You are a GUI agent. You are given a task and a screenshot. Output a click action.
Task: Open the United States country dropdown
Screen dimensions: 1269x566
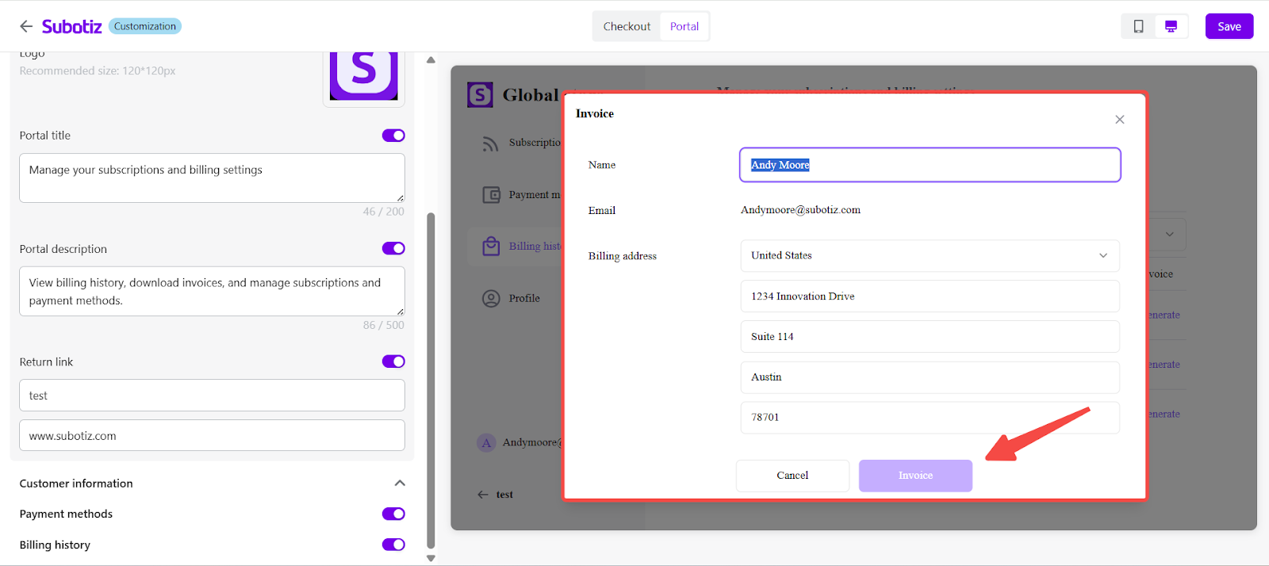(929, 256)
